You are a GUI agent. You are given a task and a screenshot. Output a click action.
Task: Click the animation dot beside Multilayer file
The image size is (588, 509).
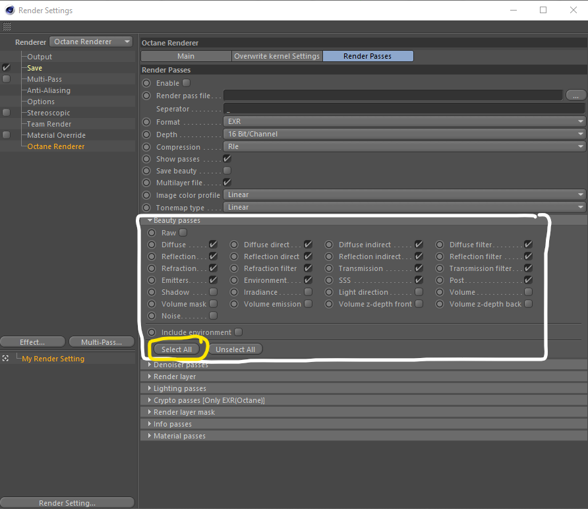click(x=146, y=183)
